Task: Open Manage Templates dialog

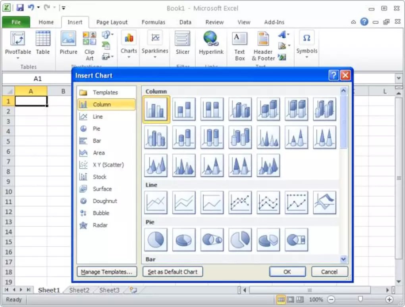Action: 106,272
